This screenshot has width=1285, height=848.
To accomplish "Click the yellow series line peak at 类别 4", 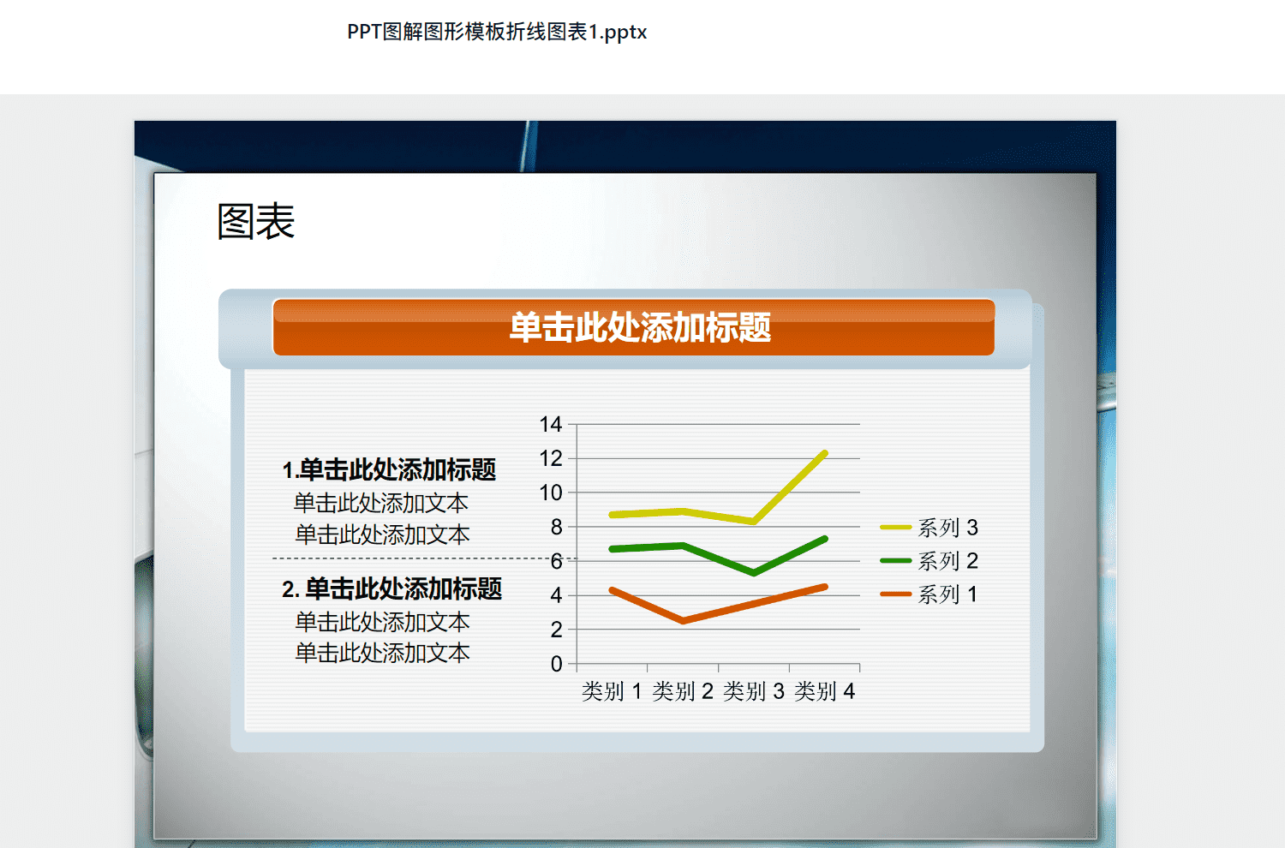I will (x=824, y=453).
